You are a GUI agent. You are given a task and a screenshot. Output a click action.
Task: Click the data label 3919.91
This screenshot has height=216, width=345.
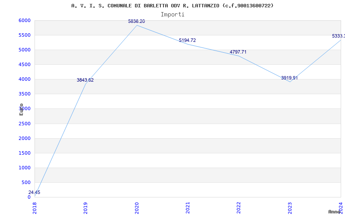(x=289, y=78)
